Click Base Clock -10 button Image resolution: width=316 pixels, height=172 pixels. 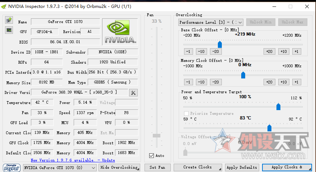pyautogui.click(x=201, y=51)
